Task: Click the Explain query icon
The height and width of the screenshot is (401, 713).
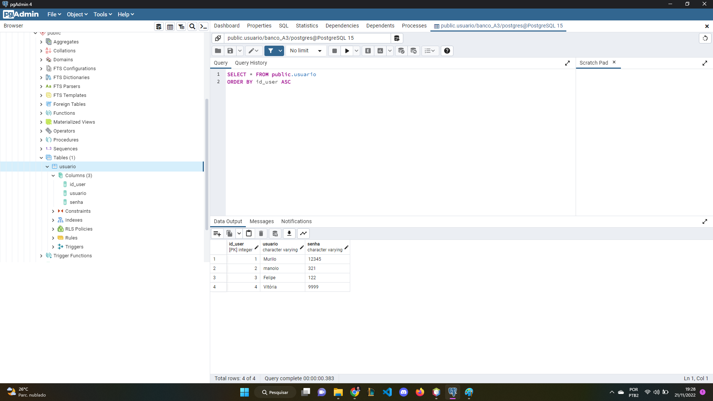Action: tap(368, 51)
